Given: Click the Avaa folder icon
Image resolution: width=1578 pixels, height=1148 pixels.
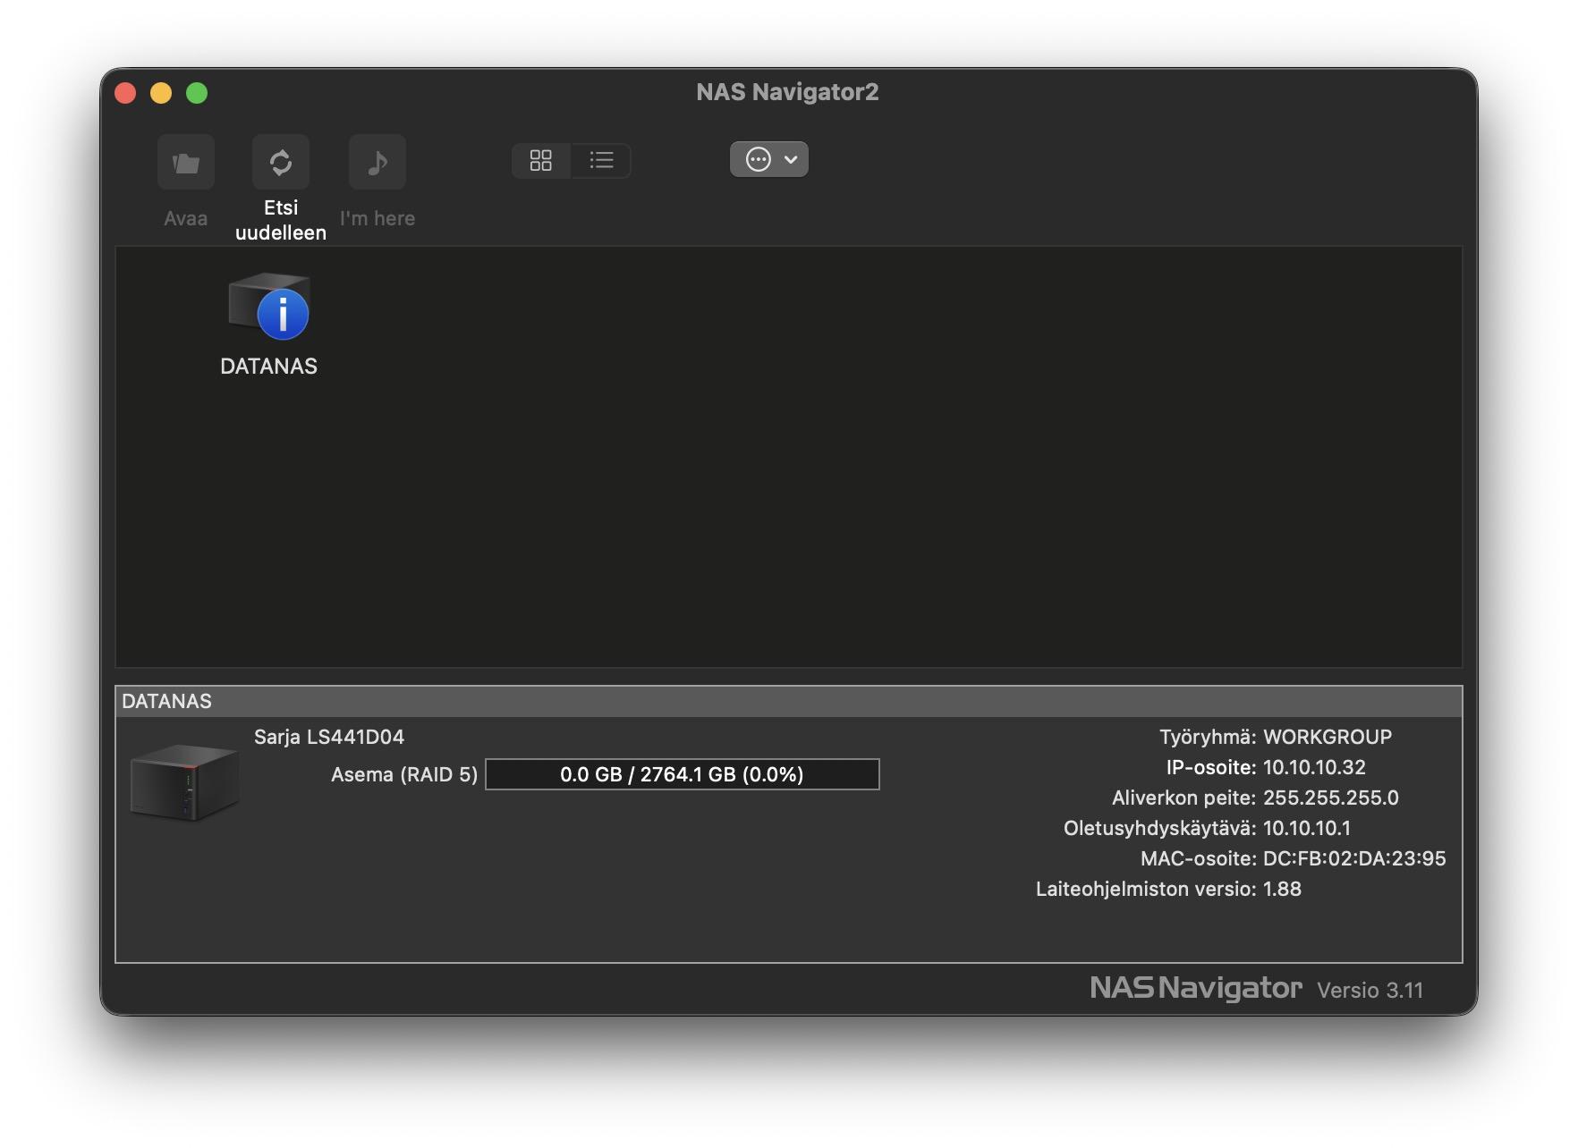Looking at the screenshot, I should tap(185, 163).
